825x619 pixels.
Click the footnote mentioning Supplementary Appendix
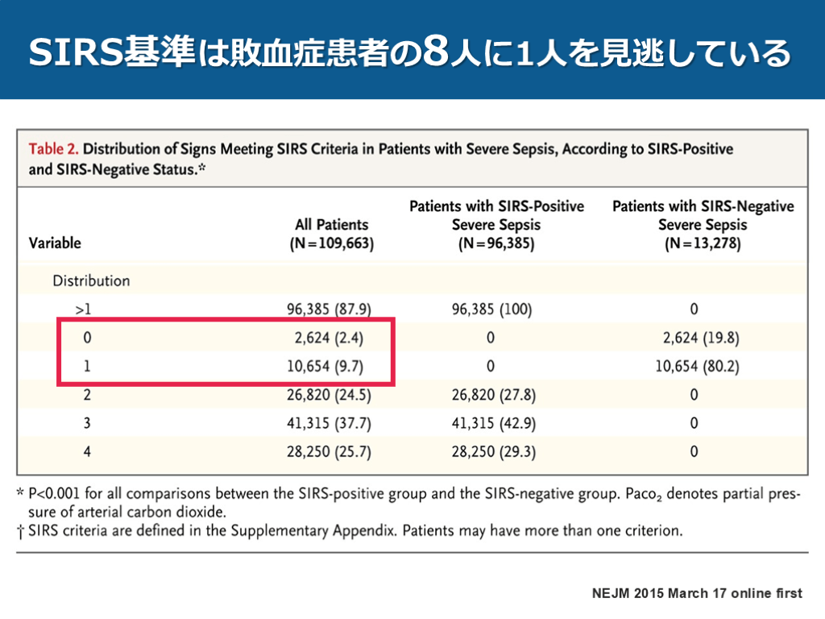coord(354,531)
